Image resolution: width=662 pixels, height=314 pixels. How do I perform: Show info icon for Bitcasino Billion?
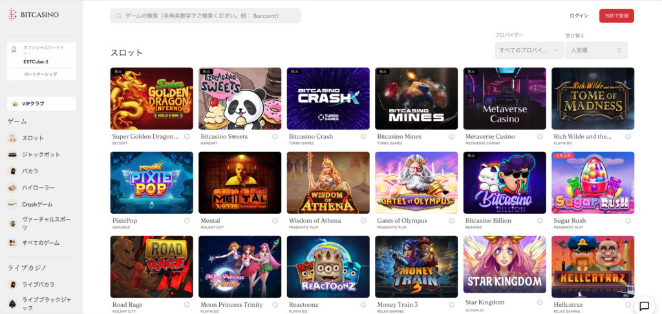pyautogui.click(x=540, y=220)
